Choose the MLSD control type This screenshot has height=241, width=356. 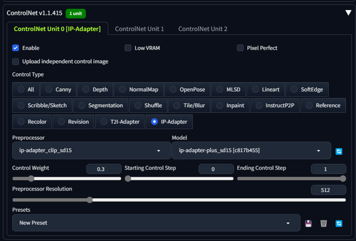coord(228,89)
